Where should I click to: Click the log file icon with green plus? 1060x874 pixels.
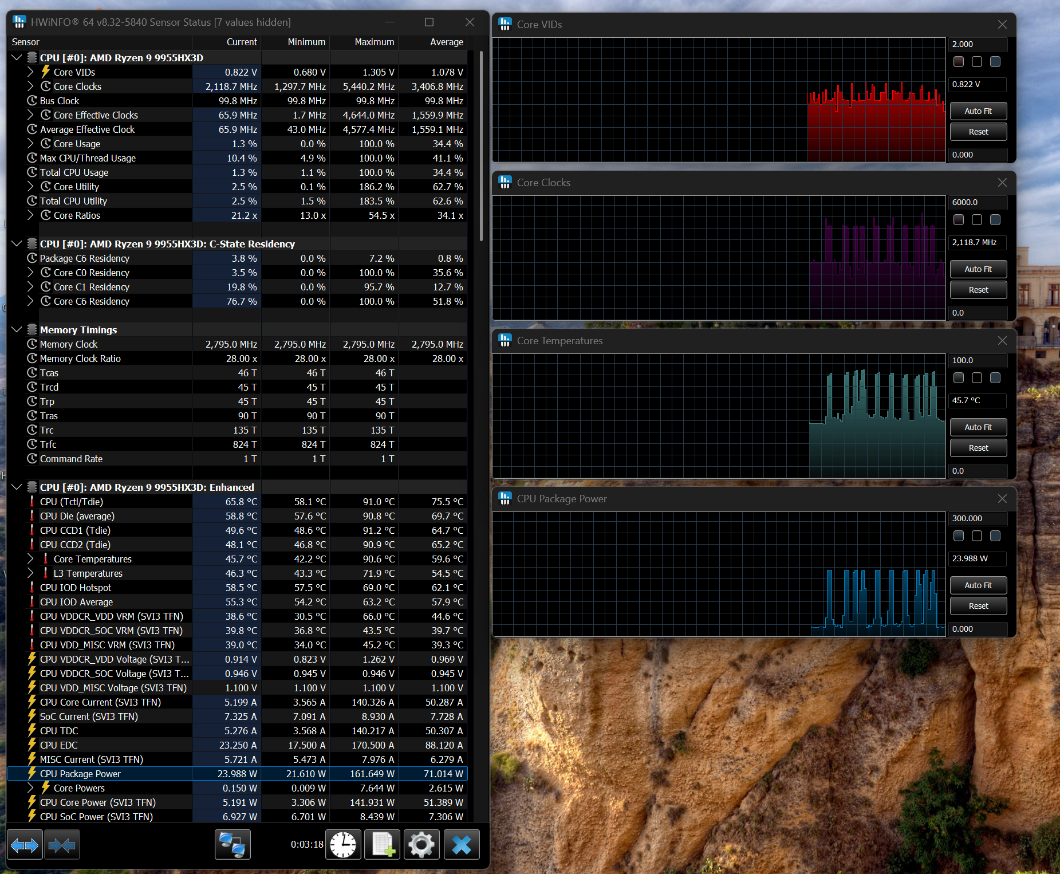coord(383,845)
